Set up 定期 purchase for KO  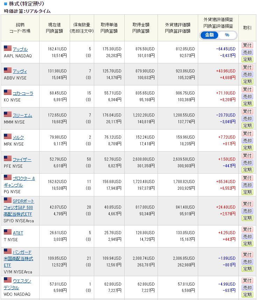[x=247, y=104]
